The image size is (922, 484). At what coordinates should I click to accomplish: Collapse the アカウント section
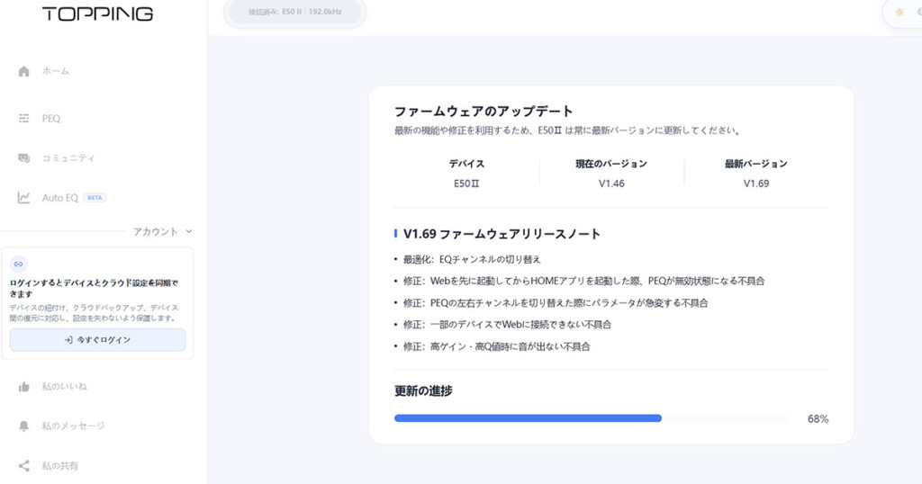tap(155, 231)
